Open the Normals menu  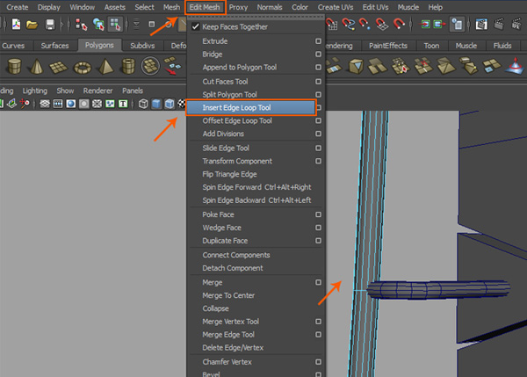coord(270,7)
